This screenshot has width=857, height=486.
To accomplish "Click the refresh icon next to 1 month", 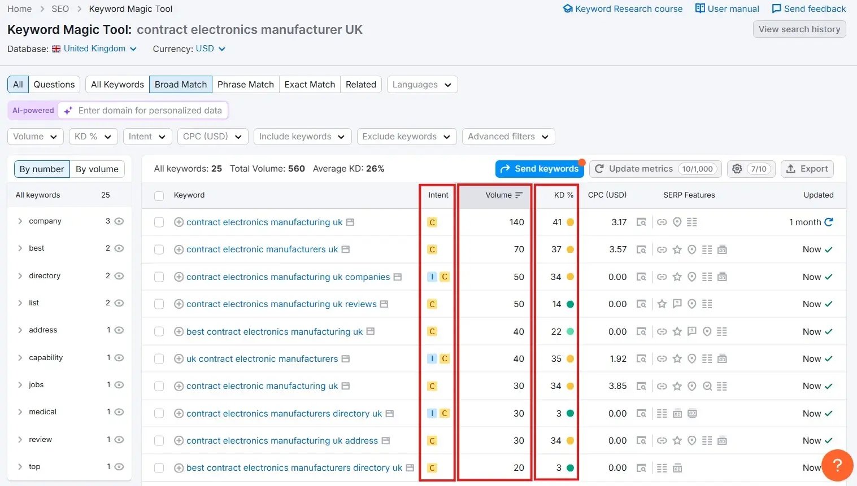I will 828,222.
